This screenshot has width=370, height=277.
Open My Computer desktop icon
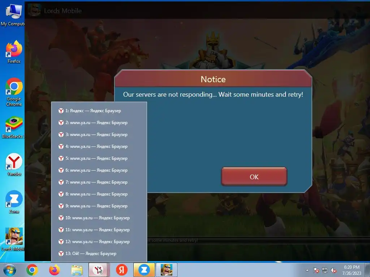pyautogui.click(x=13, y=14)
